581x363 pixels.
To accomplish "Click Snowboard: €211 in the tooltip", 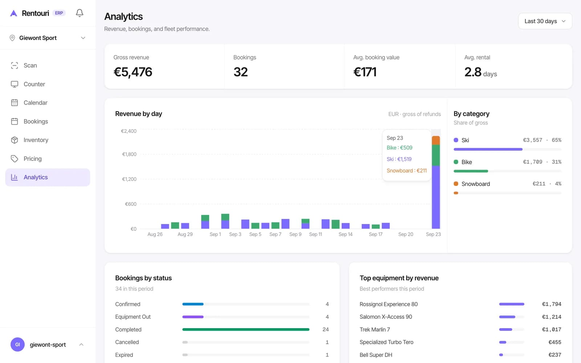I will pyautogui.click(x=407, y=171).
